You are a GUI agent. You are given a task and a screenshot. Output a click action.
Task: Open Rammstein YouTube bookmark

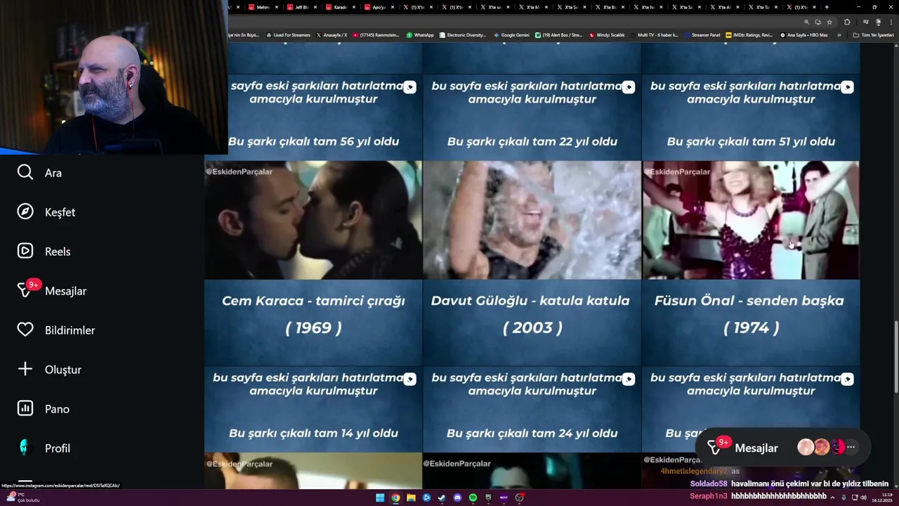pos(376,35)
